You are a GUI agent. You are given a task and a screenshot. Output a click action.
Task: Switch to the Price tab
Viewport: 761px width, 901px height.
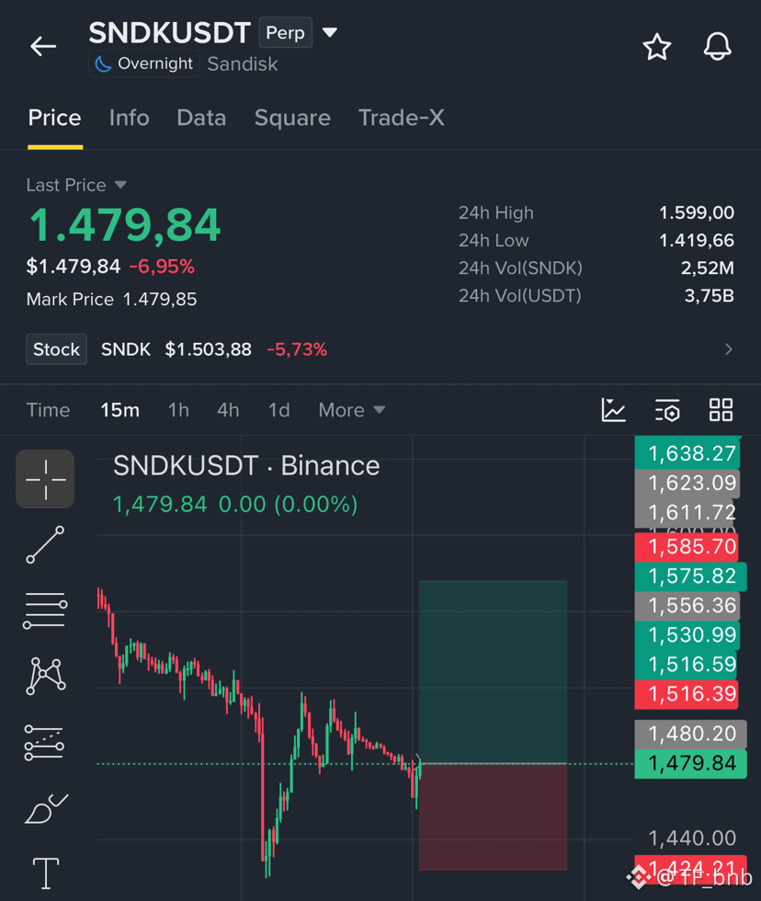point(54,118)
